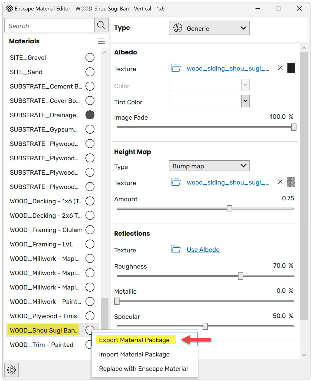Click the folder icon in the Reflections section
This screenshot has height=381, width=312.
[176, 249]
